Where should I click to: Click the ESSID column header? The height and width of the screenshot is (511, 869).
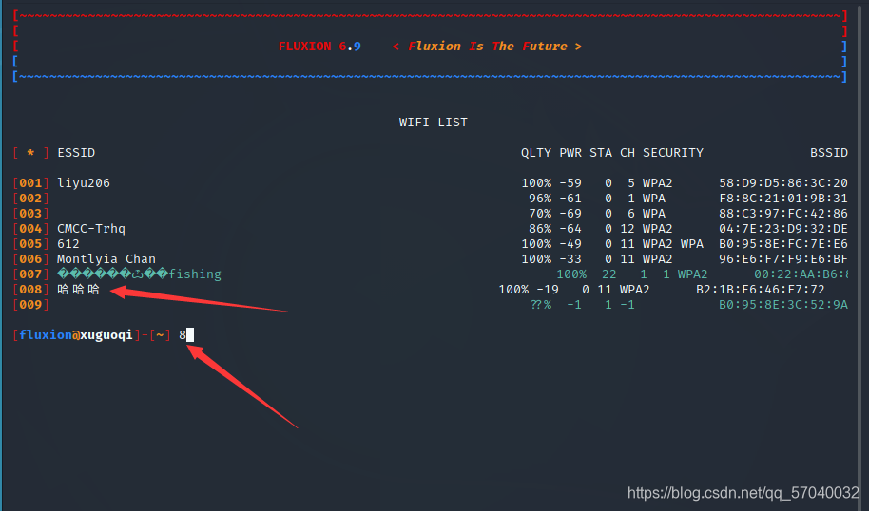(x=76, y=153)
